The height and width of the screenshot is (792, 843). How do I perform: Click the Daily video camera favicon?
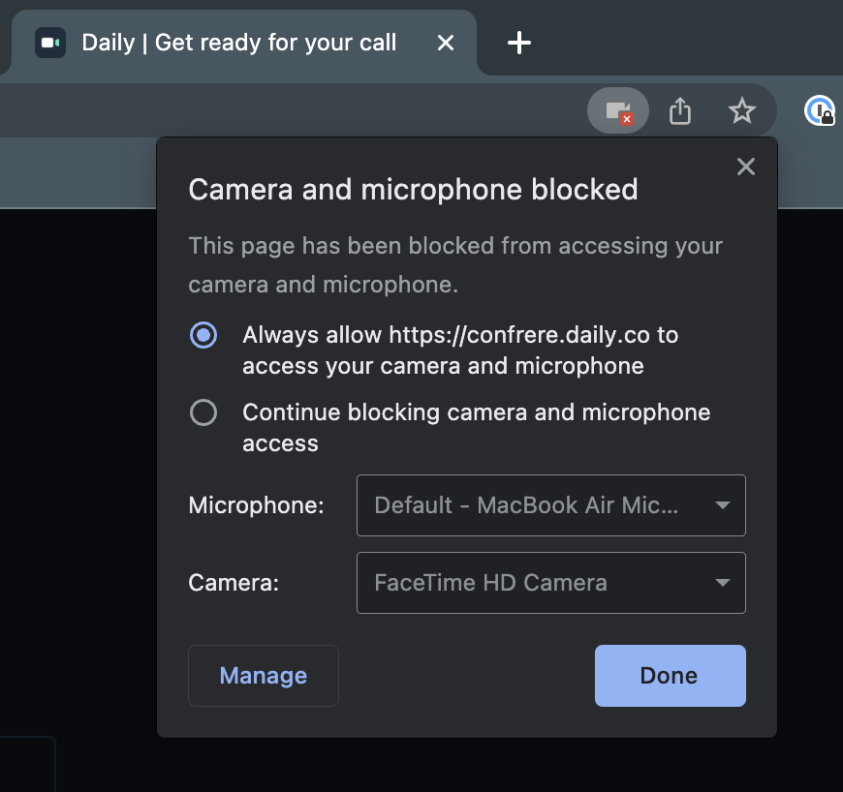(50, 43)
